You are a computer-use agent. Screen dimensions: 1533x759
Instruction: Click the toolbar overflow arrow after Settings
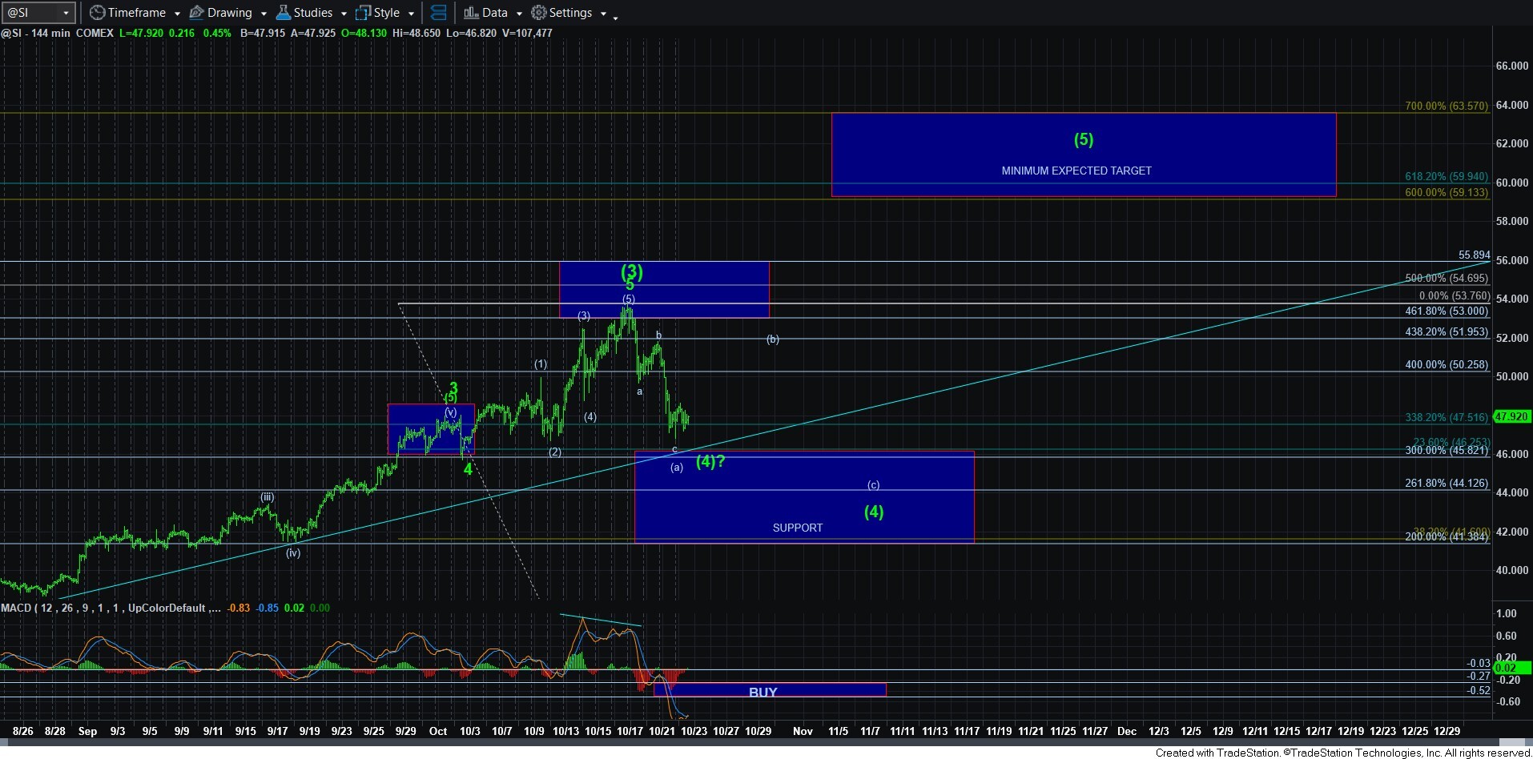pos(615,17)
